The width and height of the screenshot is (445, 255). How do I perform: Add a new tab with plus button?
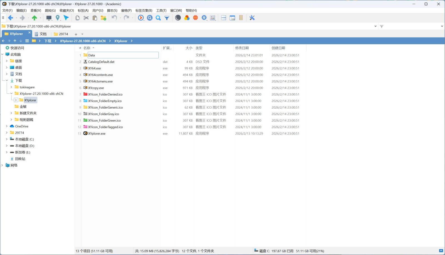[76, 34]
